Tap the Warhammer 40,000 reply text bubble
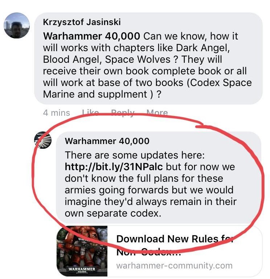This screenshot has width=270, height=279. [x=158, y=177]
